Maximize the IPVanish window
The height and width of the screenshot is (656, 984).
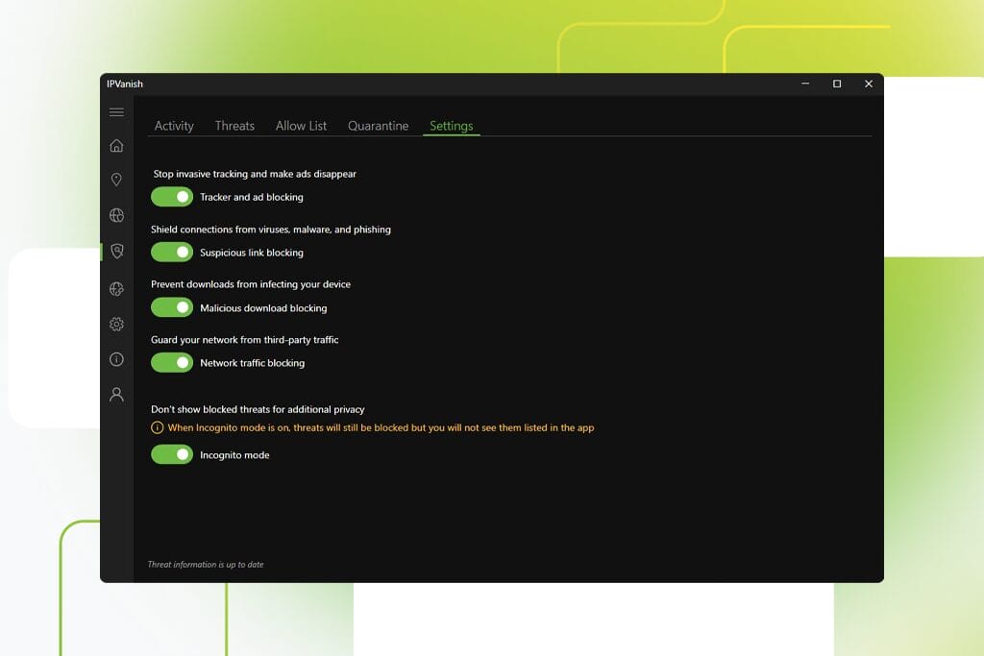coord(837,84)
